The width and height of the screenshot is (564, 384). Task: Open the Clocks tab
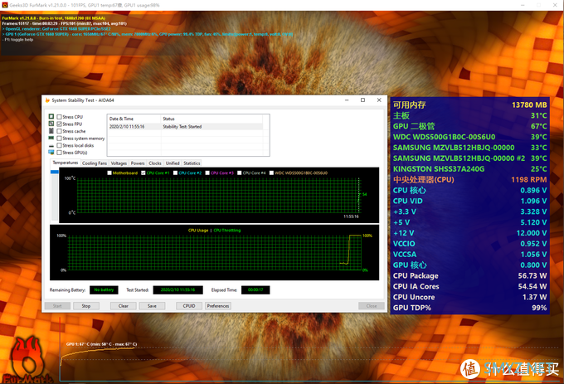(x=155, y=163)
